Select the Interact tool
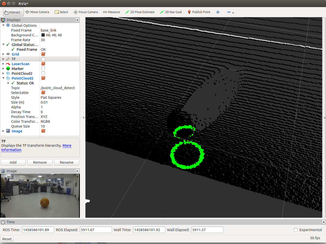 (13, 12)
